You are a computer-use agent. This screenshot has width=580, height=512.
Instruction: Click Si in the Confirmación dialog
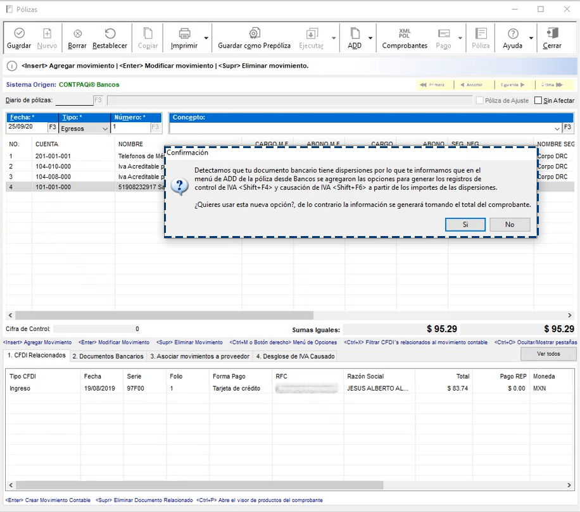(465, 225)
